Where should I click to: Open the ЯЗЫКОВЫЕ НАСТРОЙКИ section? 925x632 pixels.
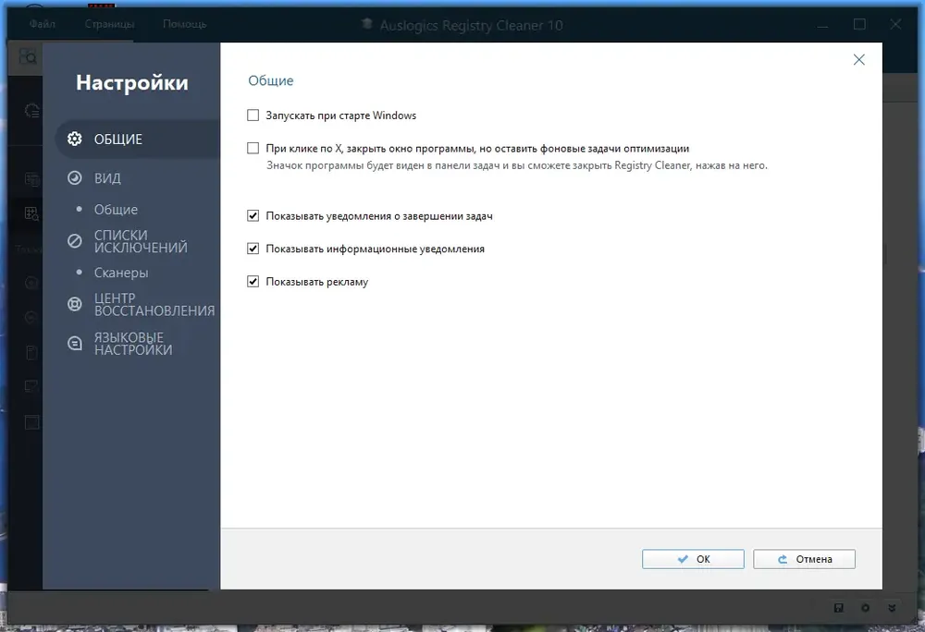tap(119, 344)
